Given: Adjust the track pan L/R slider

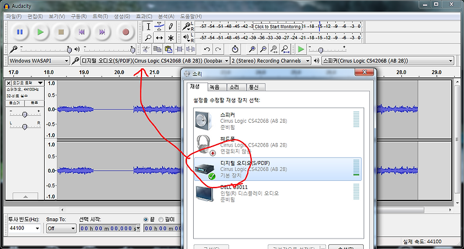Looking at the screenshot, I should pos(25,126).
